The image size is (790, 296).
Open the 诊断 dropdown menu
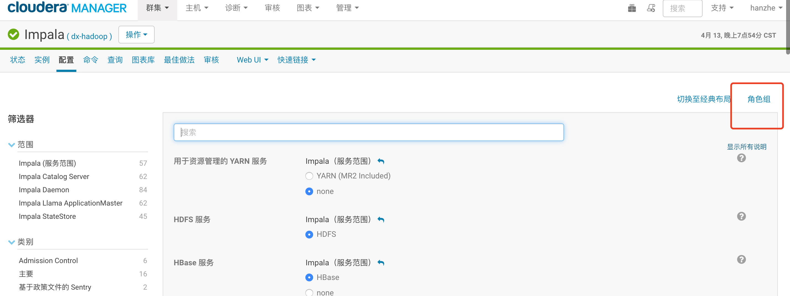point(236,8)
